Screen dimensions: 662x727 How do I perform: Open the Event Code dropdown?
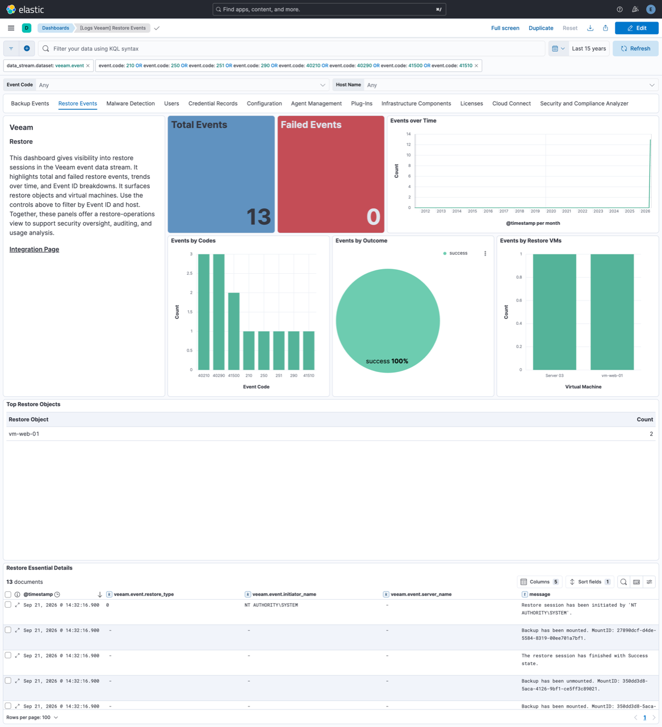(x=182, y=85)
